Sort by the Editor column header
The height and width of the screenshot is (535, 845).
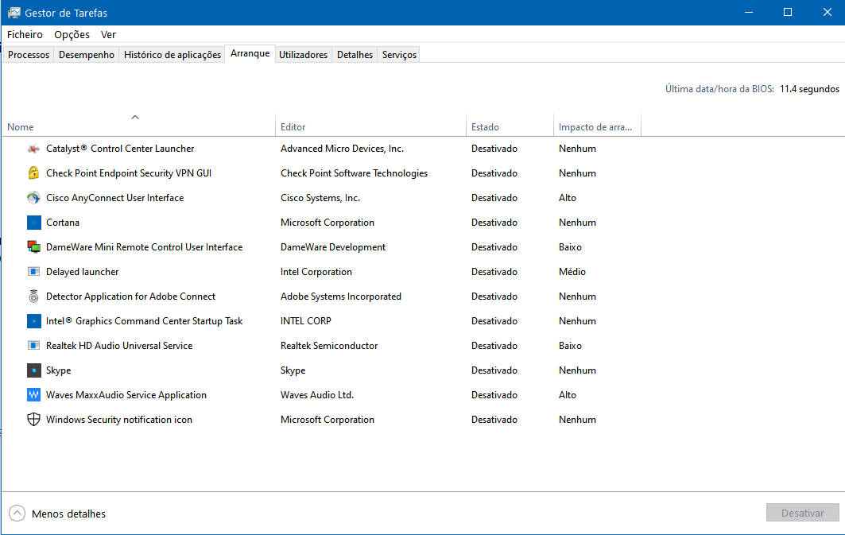(x=370, y=125)
